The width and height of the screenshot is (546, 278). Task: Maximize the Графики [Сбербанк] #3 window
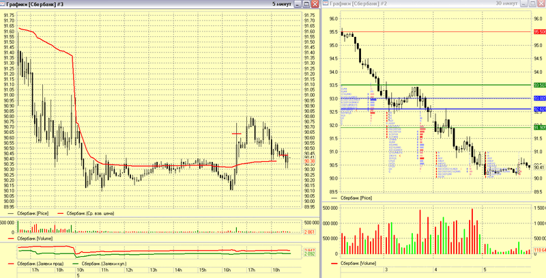(x=306, y=4)
